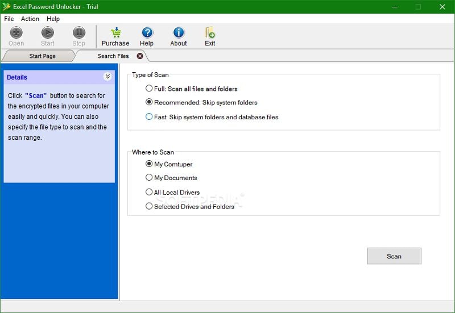Click the "Scan" bold text in Details
Viewport: 455px width, 313px height.
tap(36, 95)
